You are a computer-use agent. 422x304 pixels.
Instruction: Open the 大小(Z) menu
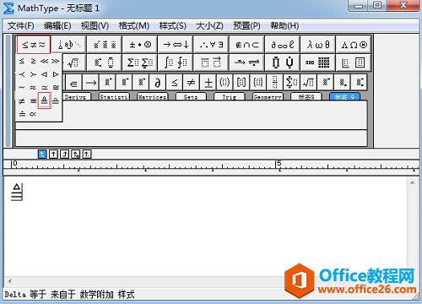click(209, 26)
